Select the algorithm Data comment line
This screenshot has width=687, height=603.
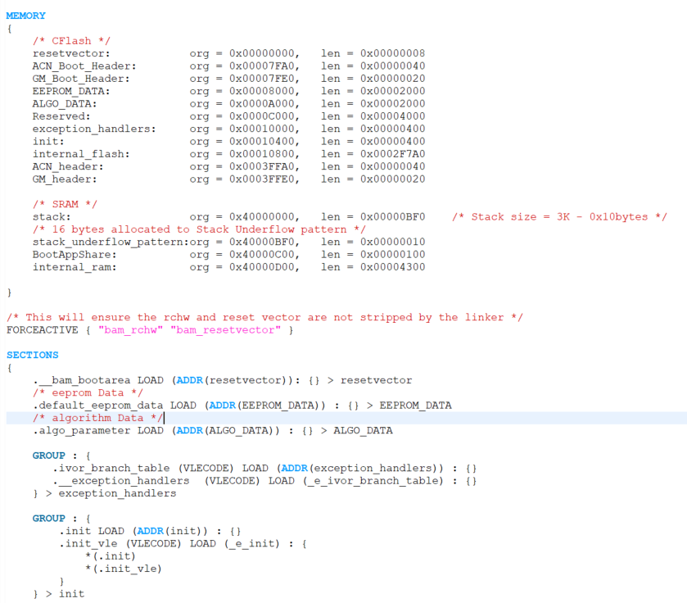[x=92, y=417]
